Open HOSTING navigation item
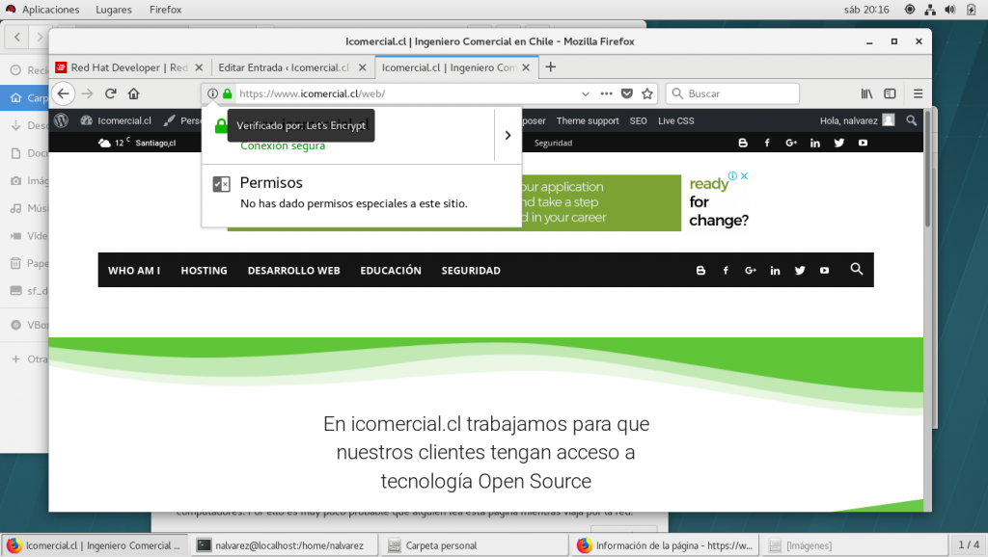 (x=205, y=271)
